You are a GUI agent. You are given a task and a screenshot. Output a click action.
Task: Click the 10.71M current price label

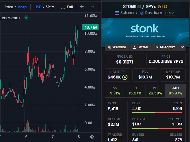(x=91, y=27)
